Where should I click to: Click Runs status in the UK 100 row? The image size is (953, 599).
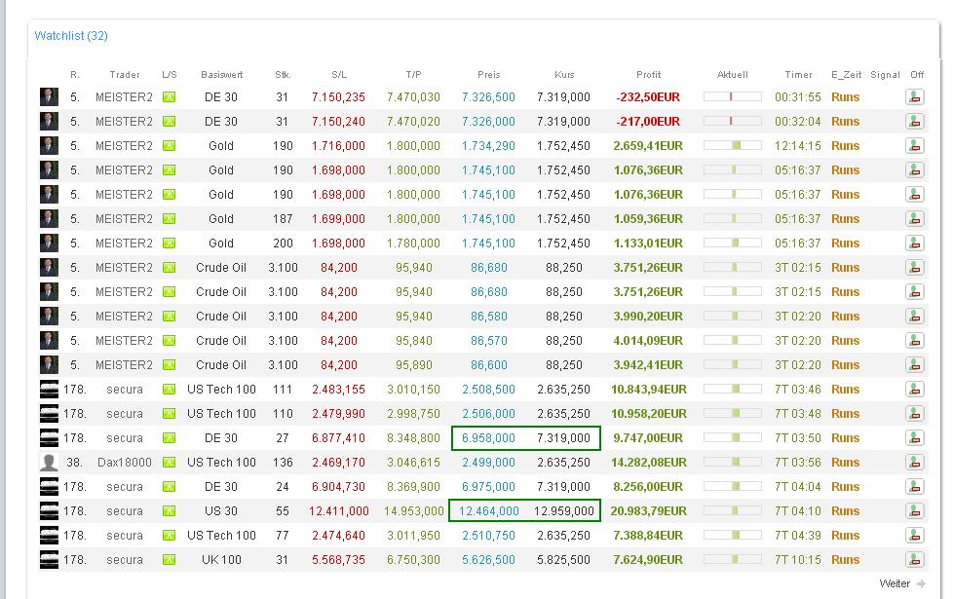tap(845, 560)
